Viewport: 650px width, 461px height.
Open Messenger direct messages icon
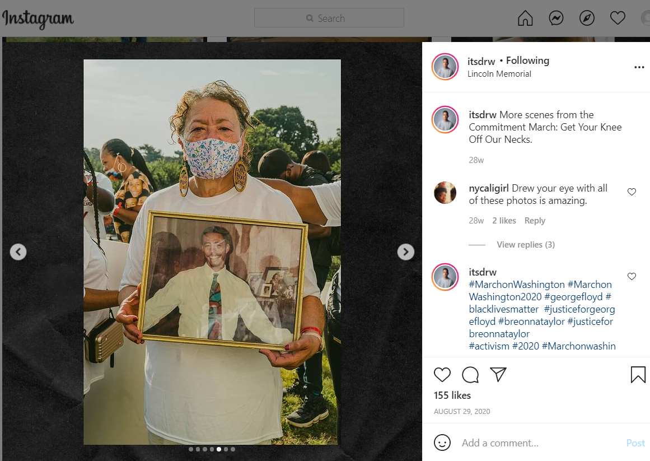pos(556,18)
